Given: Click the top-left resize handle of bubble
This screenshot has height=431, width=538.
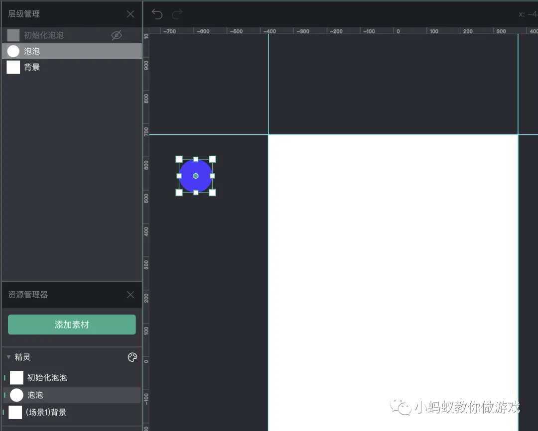Looking at the screenshot, I should 179,159.
